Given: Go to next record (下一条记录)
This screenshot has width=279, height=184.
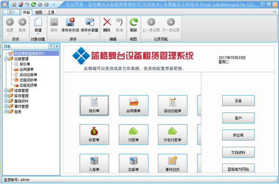Looking at the screenshot, I should point(170,25).
